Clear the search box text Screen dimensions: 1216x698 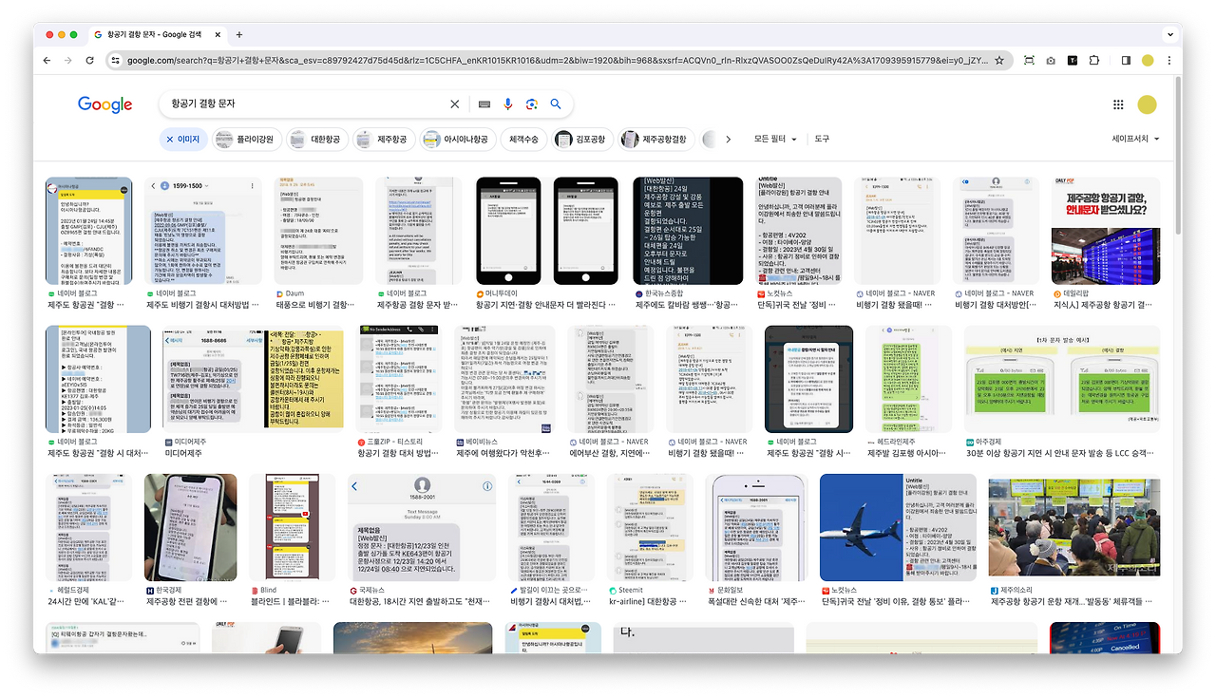pos(454,104)
